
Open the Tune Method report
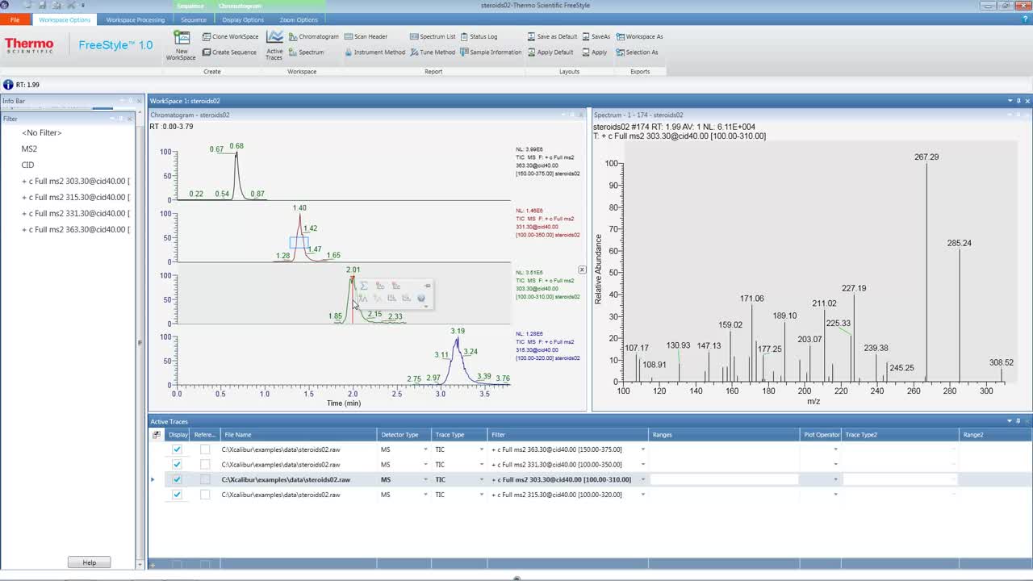pos(433,52)
